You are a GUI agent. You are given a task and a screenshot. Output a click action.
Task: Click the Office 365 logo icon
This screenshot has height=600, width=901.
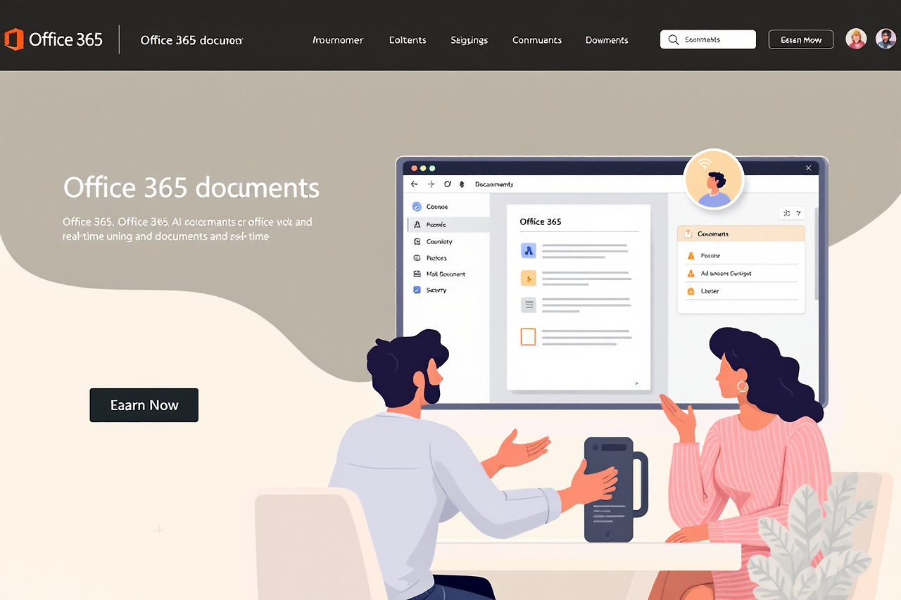point(14,39)
